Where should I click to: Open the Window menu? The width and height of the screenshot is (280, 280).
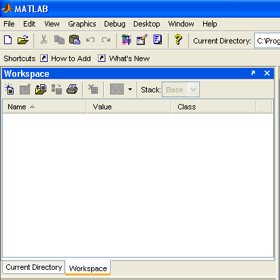181,24
